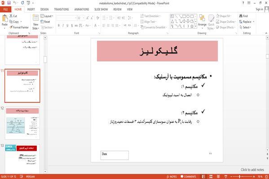Click Decrease Font Size icon

(92, 18)
